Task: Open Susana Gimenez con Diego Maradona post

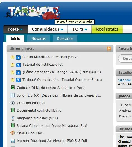Action: 52,126
